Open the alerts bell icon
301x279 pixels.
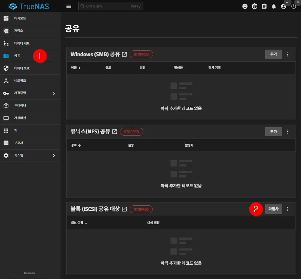click(x=274, y=6)
